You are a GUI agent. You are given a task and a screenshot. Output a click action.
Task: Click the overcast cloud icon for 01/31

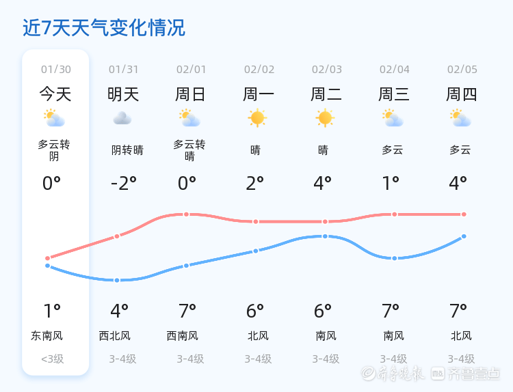pyautogui.click(x=122, y=118)
